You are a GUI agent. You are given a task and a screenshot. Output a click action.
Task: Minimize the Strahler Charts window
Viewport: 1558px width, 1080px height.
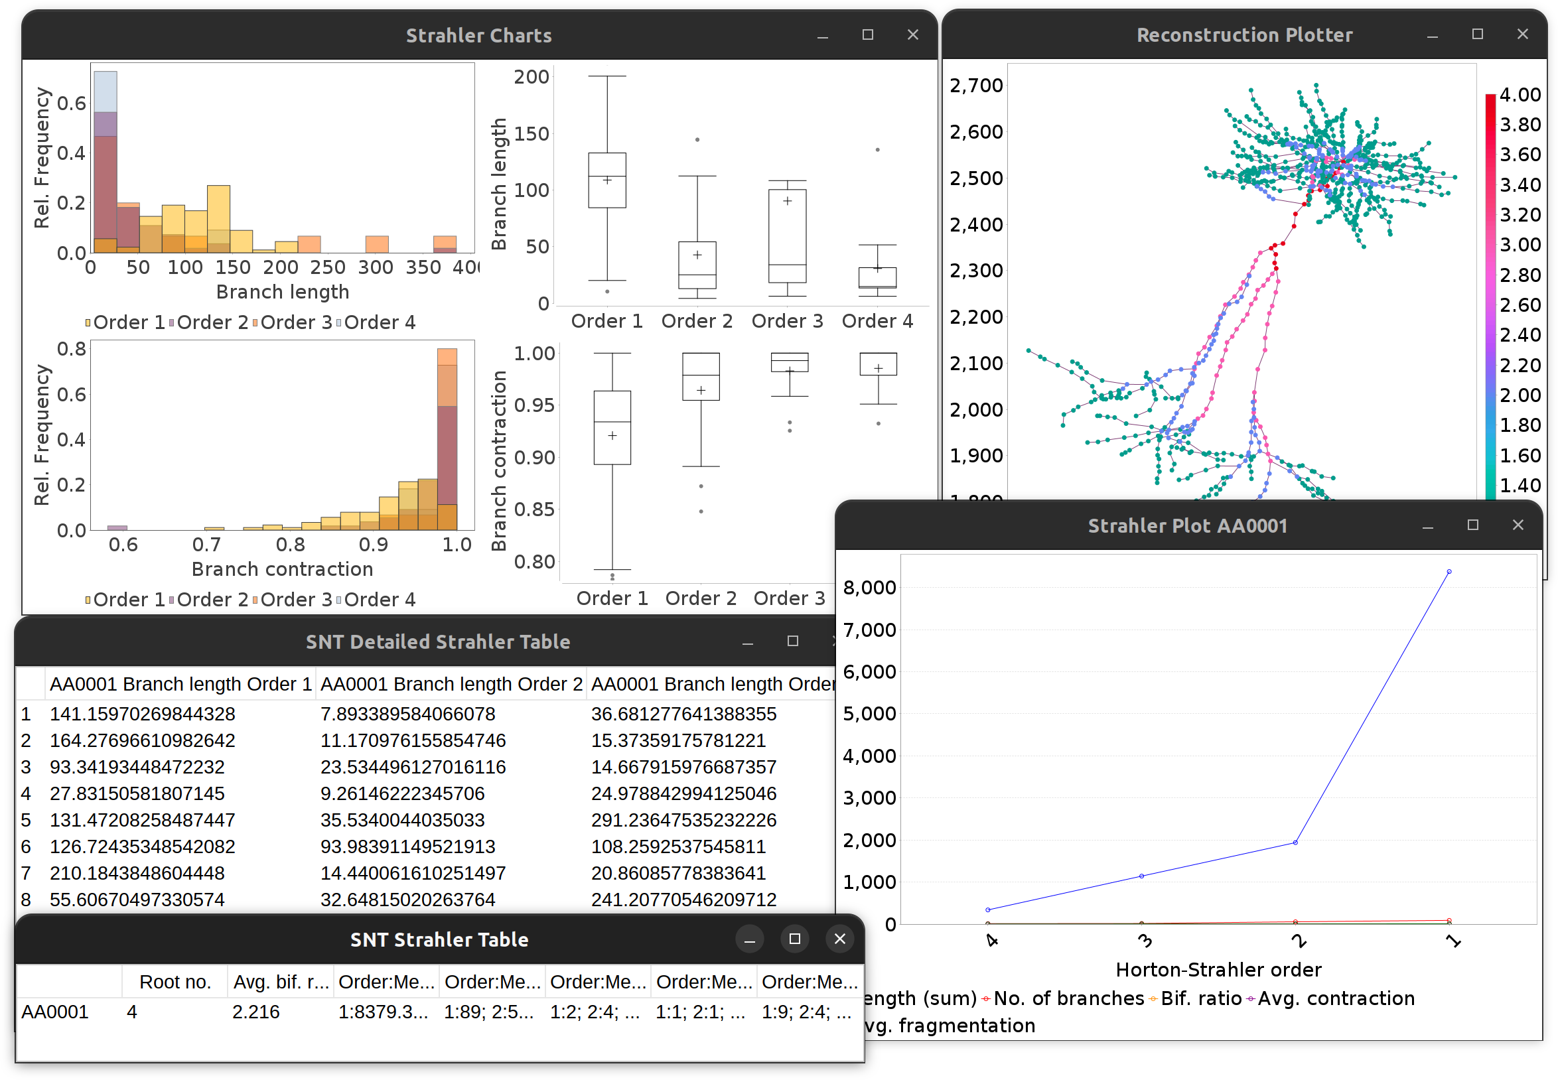(x=822, y=35)
